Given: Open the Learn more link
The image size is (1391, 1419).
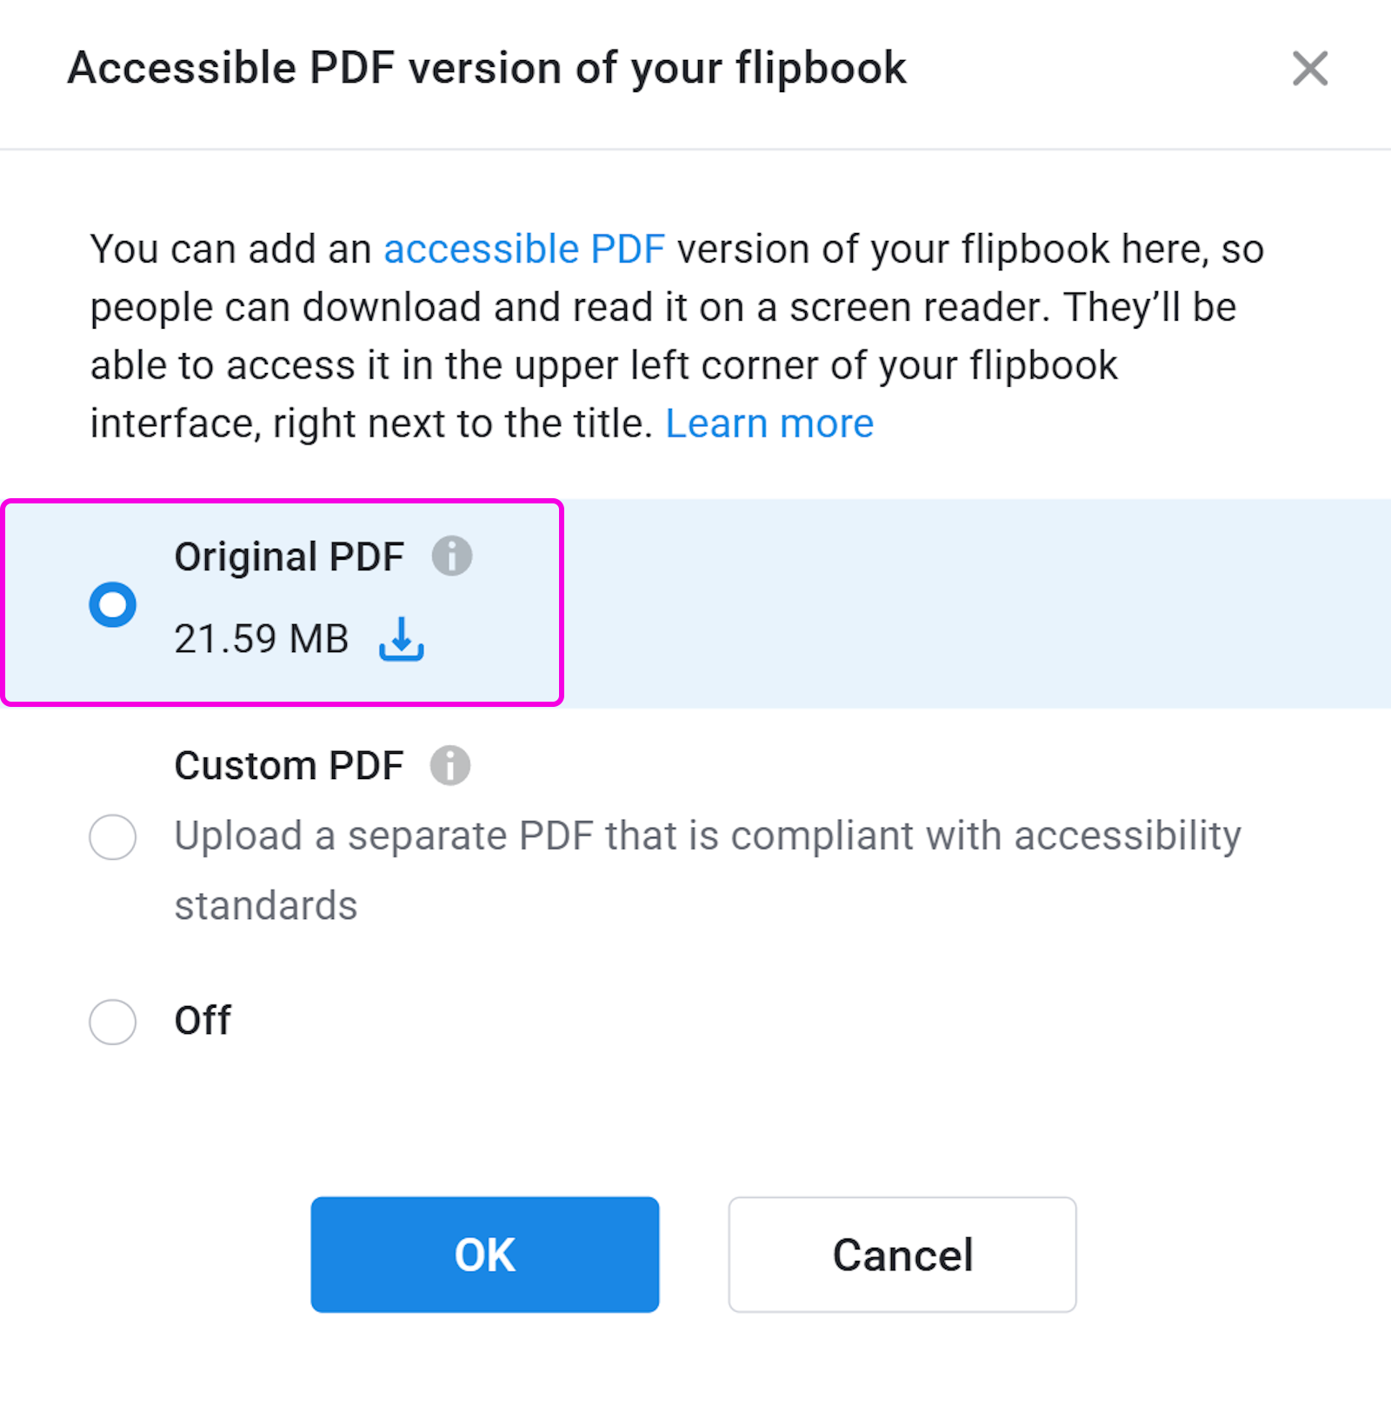Looking at the screenshot, I should (769, 424).
